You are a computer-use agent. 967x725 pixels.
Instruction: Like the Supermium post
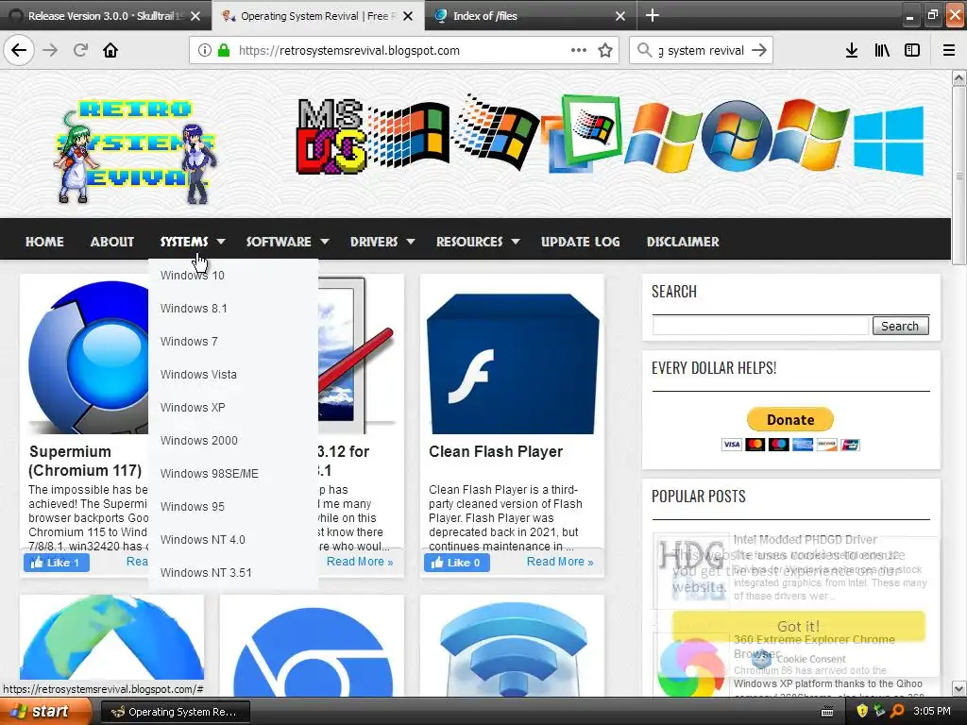56,563
